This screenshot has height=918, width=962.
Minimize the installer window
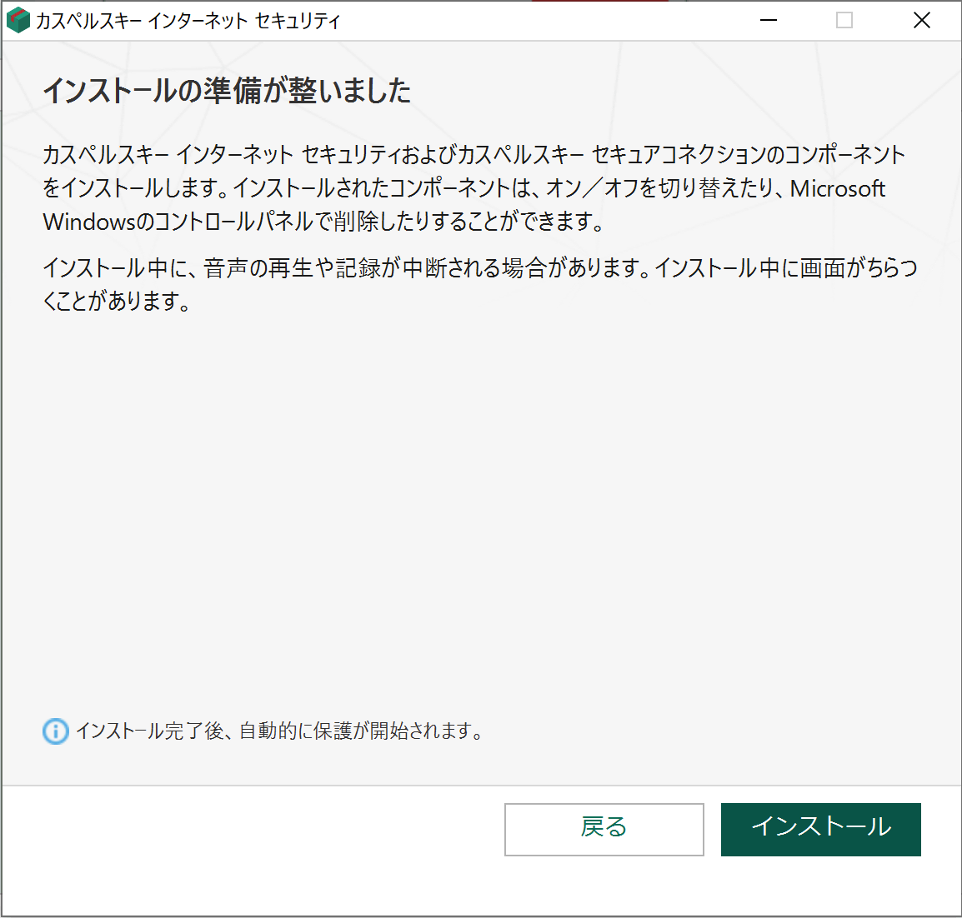tap(768, 20)
